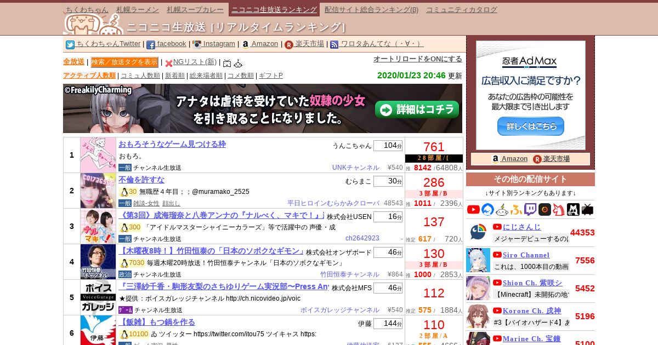Click the penguin icon beside 30 in 不倫を許すな row

coord(124,192)
